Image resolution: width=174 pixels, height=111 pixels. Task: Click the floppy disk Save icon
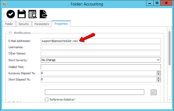[x=22, y=14]
